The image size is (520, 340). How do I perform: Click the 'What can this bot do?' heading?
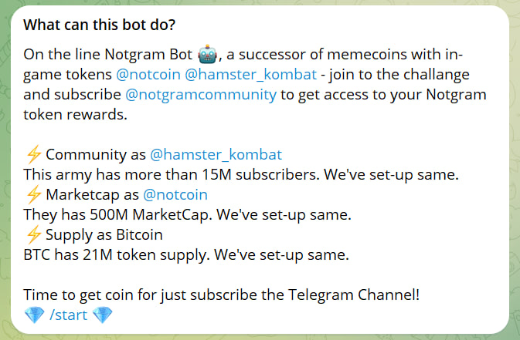(100, 25)
